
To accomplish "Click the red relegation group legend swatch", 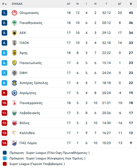I will [x=5, y=164].
